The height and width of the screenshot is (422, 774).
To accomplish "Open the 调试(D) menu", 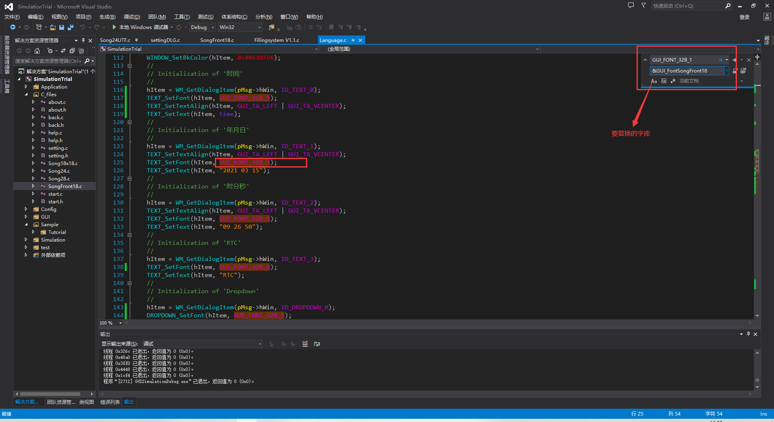I will tap(132, 17).
